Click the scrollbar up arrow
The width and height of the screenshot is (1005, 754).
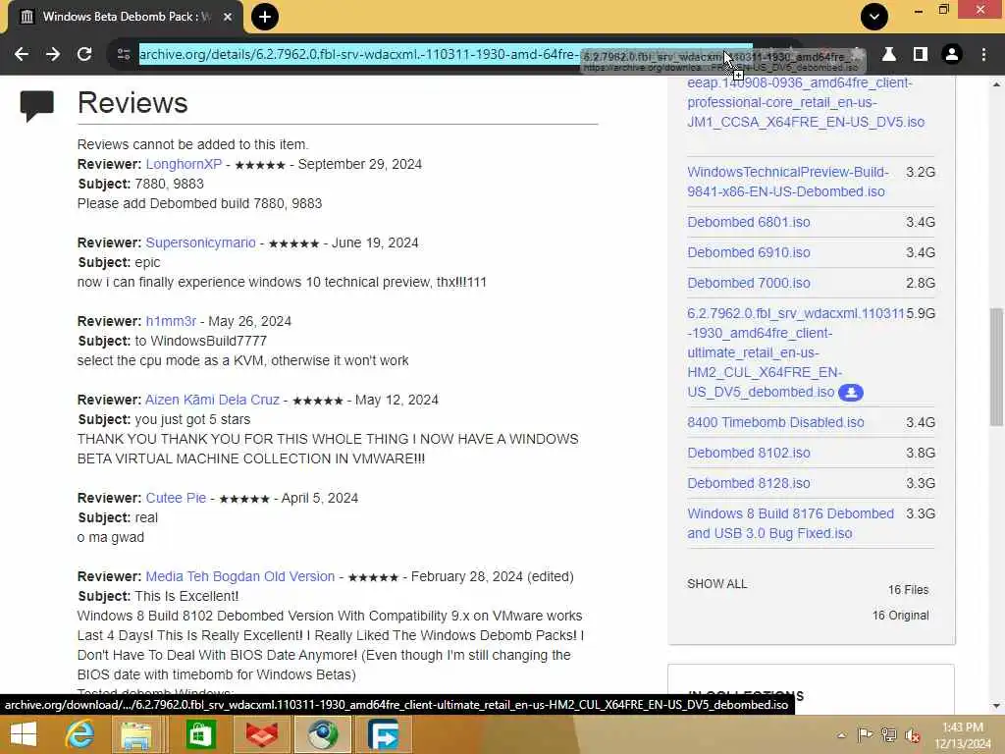pyautogui.click(x=996, y=84)
